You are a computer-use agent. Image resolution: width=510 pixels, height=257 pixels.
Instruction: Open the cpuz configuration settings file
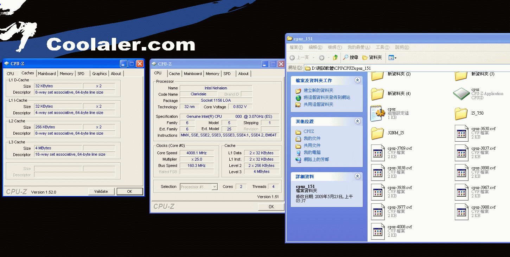point(377,113)
